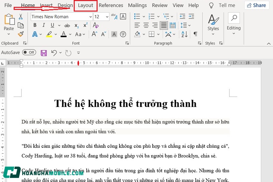Center align the paragraph text
The height and width of the screenshot is (182, 273).
tap(146, 25)
